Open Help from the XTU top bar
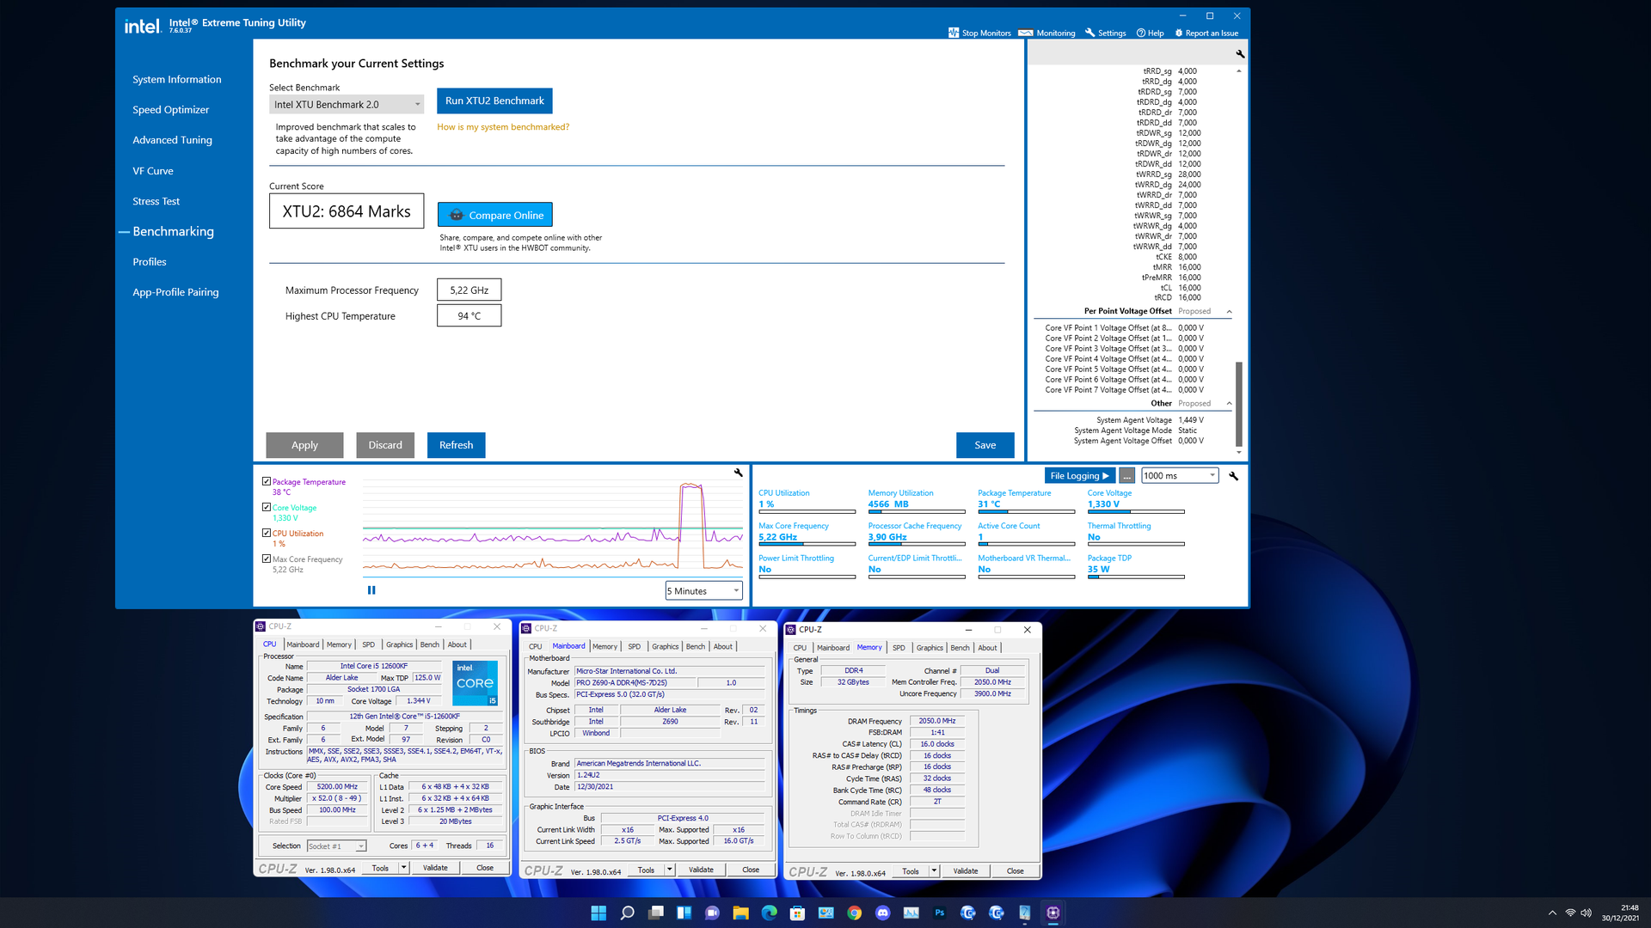Viewport: 1651px width, 928px height. [1150, 33]
